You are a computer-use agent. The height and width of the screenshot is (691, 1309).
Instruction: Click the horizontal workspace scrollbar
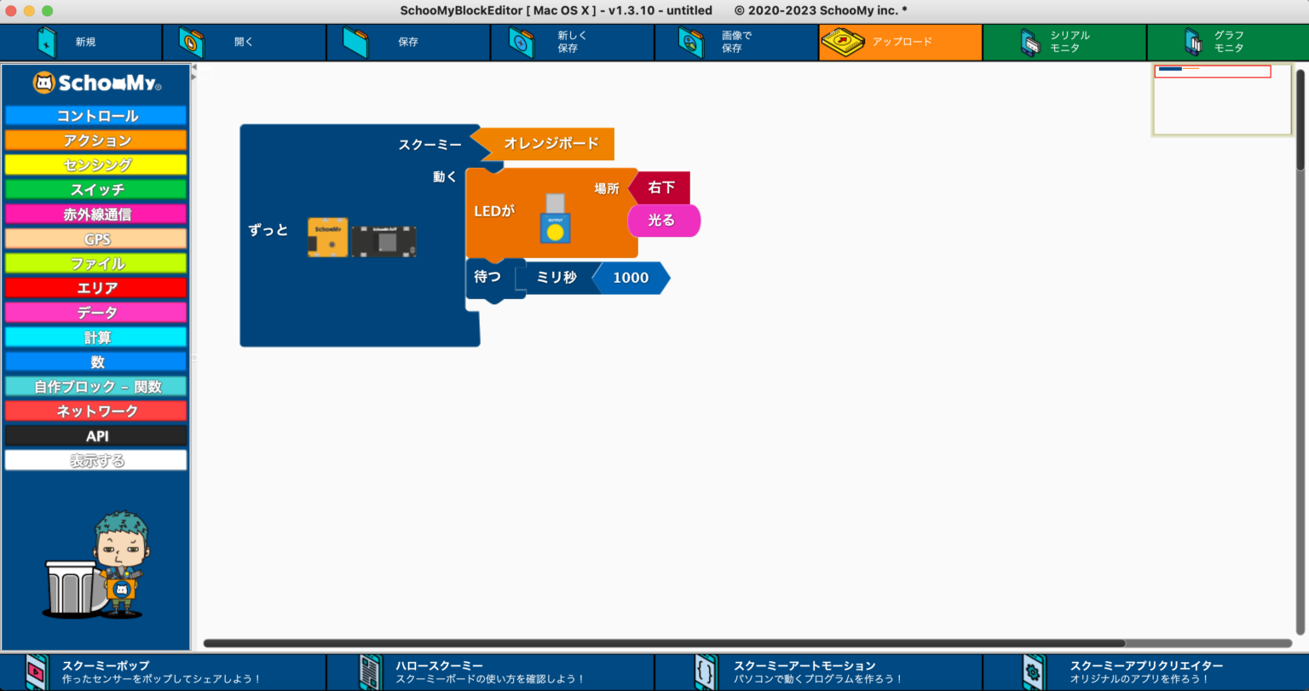[664, 643]
